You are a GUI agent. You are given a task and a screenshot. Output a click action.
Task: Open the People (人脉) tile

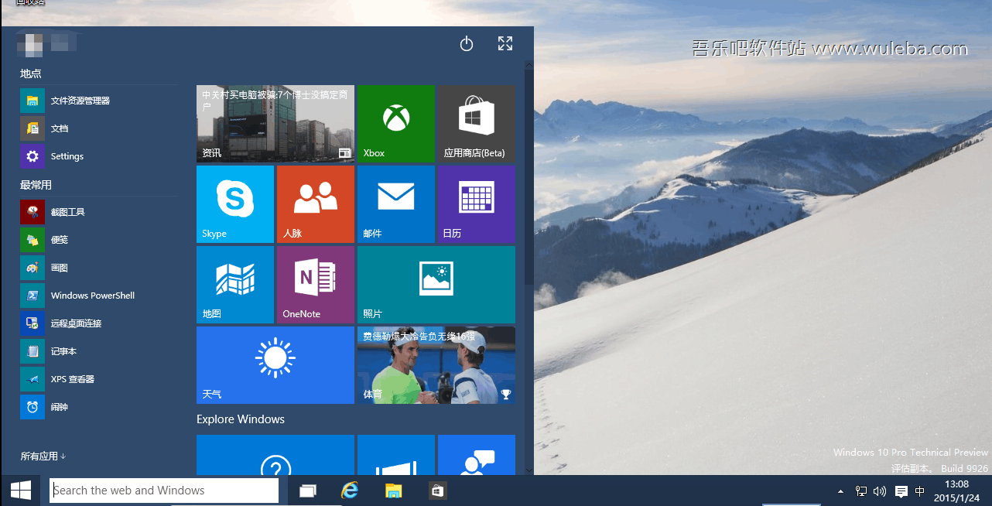point(316,204)
